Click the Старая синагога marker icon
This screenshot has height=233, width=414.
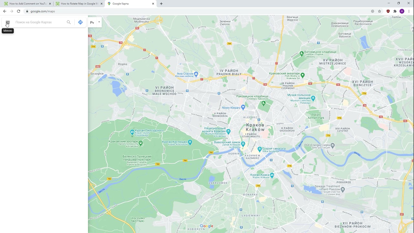point(259,149)
